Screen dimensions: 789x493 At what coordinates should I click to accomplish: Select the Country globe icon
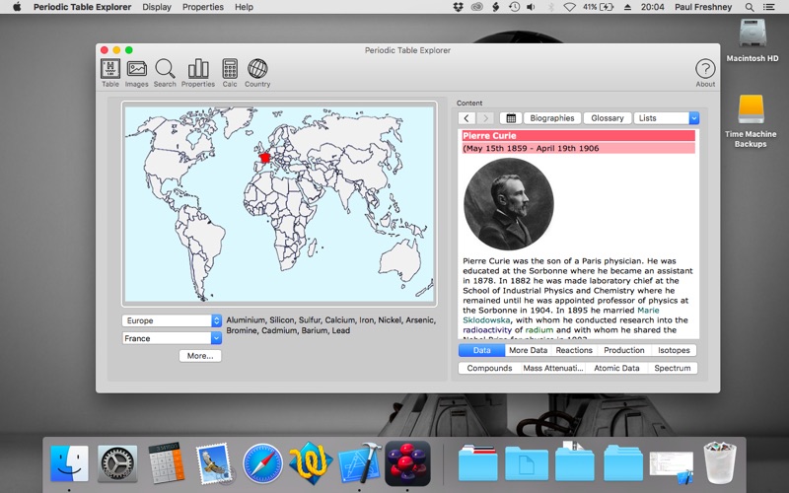(257, 73)
